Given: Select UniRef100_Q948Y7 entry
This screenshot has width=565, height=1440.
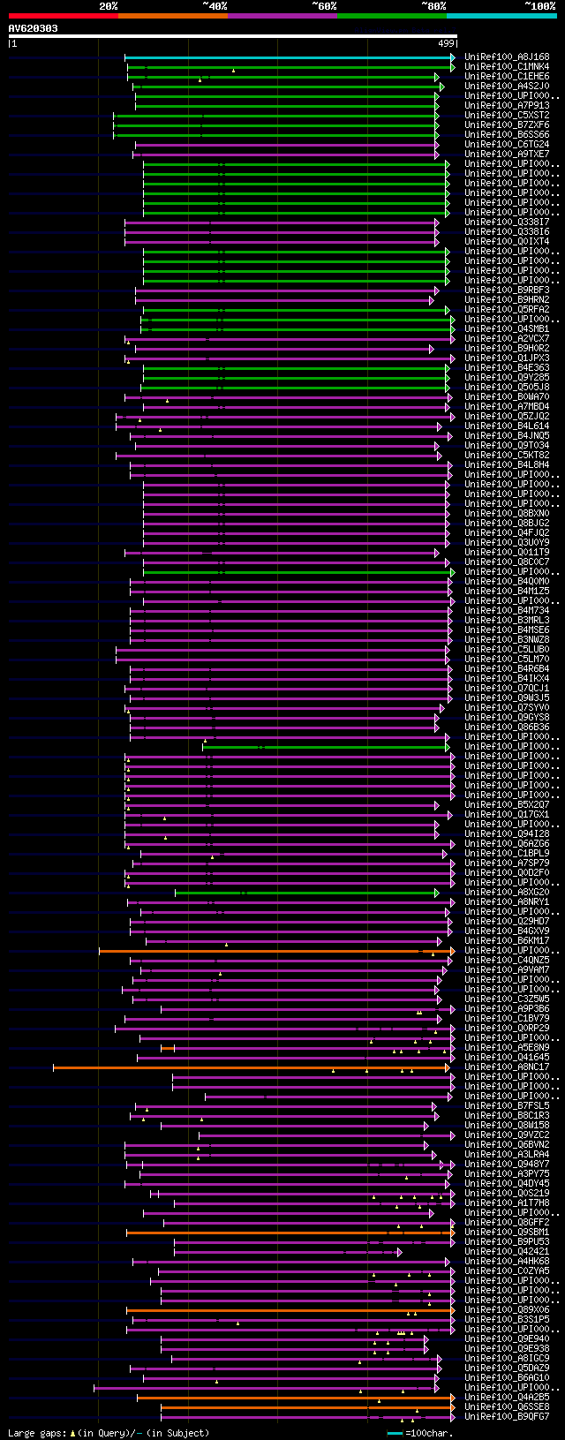Looking at the screenshot, I should click(x=507, y=1164).
